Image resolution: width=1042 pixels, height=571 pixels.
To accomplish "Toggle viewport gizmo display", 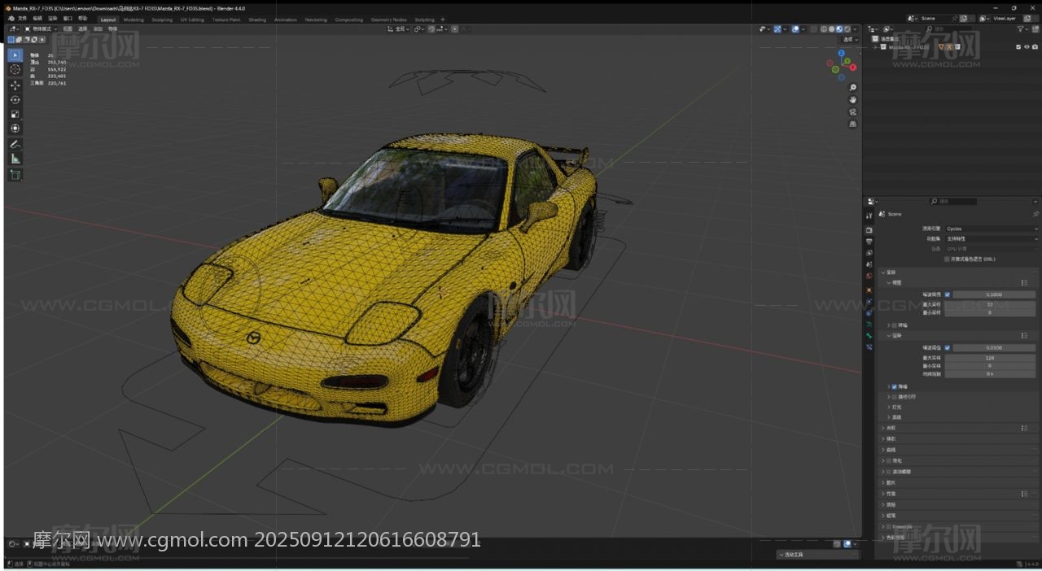I will point(777,29).
